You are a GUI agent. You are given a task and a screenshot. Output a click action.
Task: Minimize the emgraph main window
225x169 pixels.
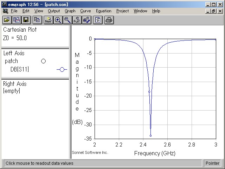point(208,5)
